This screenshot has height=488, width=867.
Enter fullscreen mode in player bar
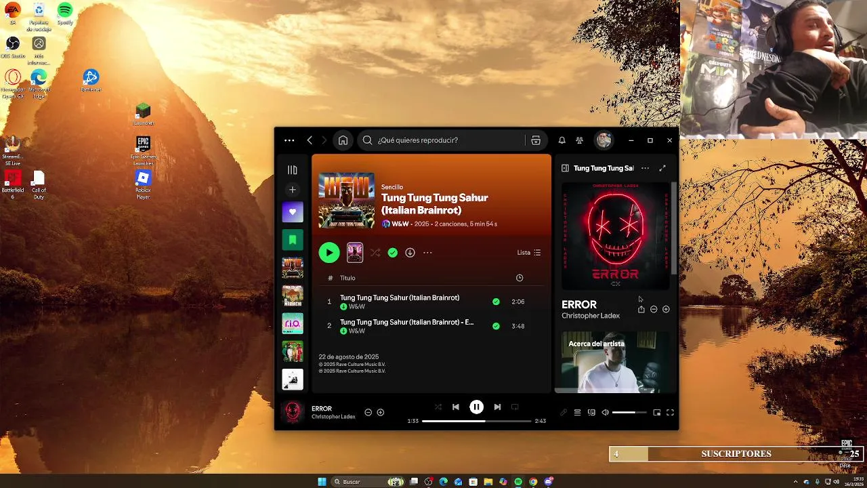670,412
